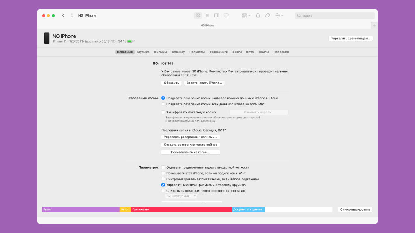Viewport: 415px width, 233px height.
Task: Click Изменить пароль button
Action: pos(259,112)
